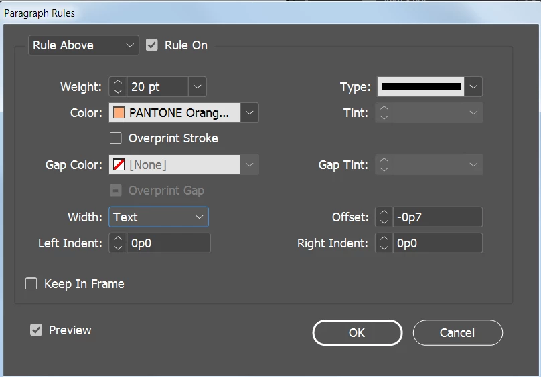The width and height of the screenshot is (541, 377).
Task: Expand the Color dropdown arrow
Action: pyautogui.click(x=250, y=113)
